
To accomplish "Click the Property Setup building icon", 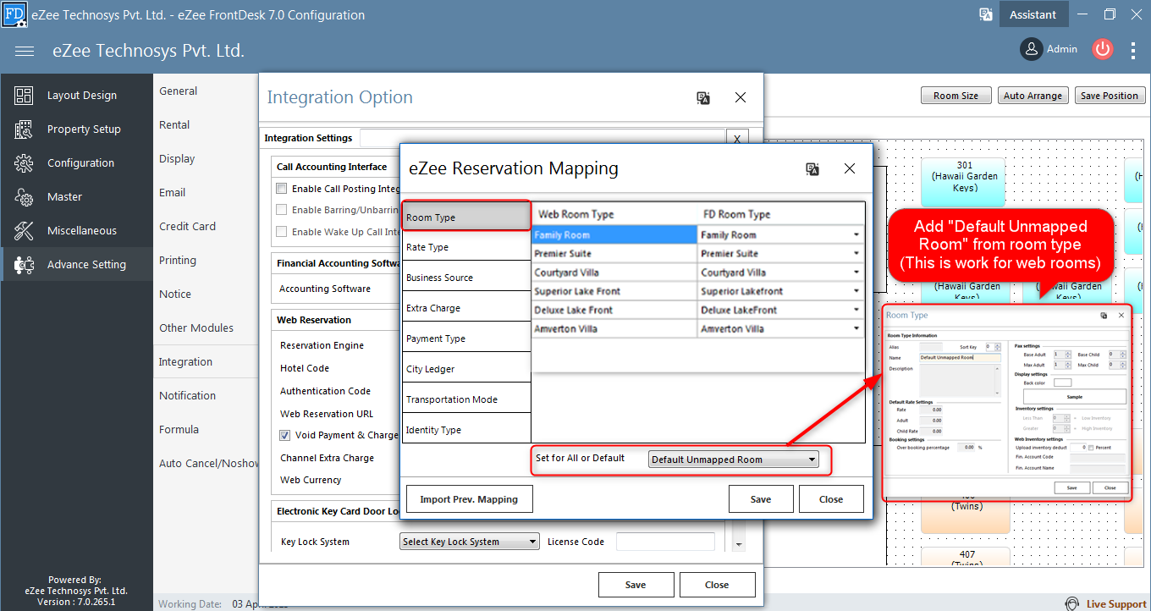I will [24, 129].
